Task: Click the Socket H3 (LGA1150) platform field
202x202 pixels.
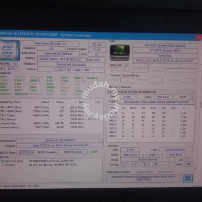Action: click(x=71, y=65)
